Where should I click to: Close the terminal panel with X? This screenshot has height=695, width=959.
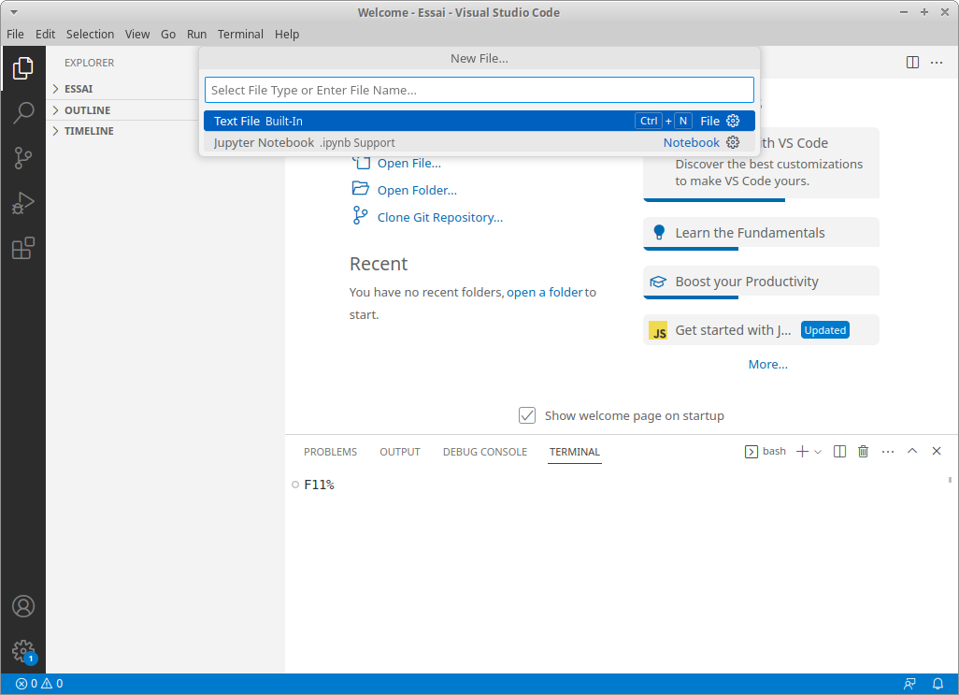click(x=937, y=451)
